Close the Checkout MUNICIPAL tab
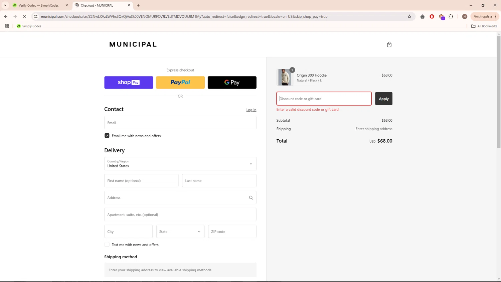 [129, 5]
